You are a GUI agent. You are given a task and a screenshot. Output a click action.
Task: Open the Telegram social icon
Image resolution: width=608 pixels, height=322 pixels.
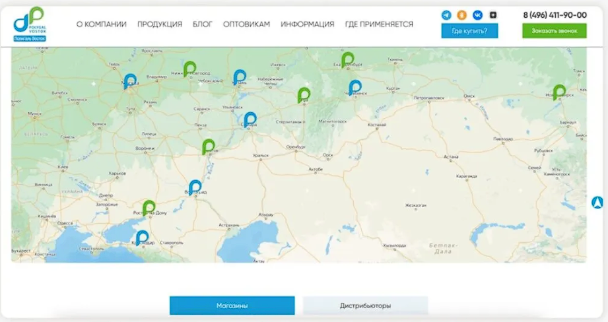[447, 15]
